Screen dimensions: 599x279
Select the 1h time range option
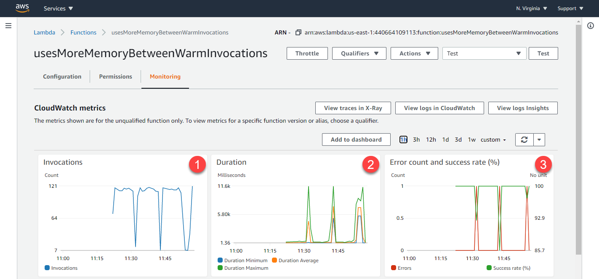tap(403, 139)
